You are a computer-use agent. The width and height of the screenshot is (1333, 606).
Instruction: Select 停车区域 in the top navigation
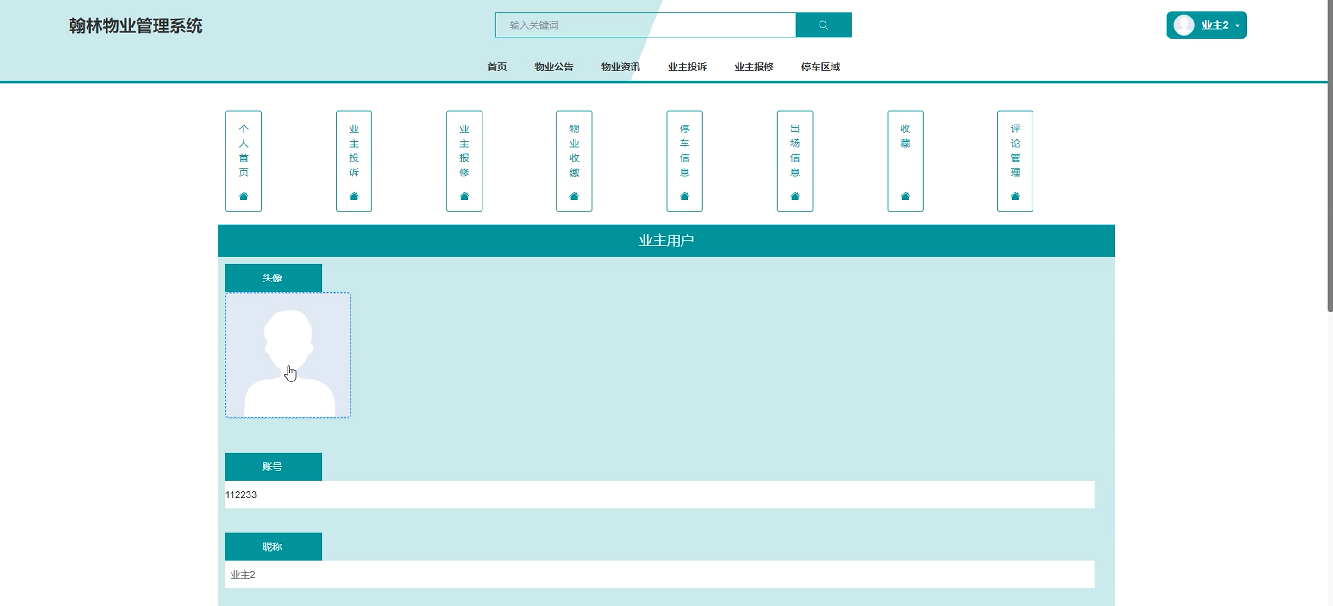tap(820, 67)
